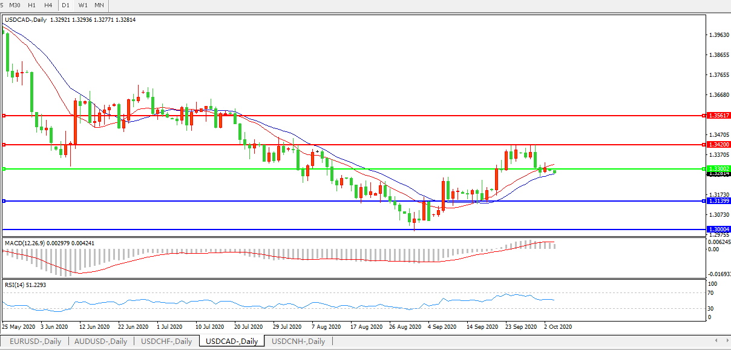
Task: Open the EURUSD Daily chart tab
Action: point(35,341)
